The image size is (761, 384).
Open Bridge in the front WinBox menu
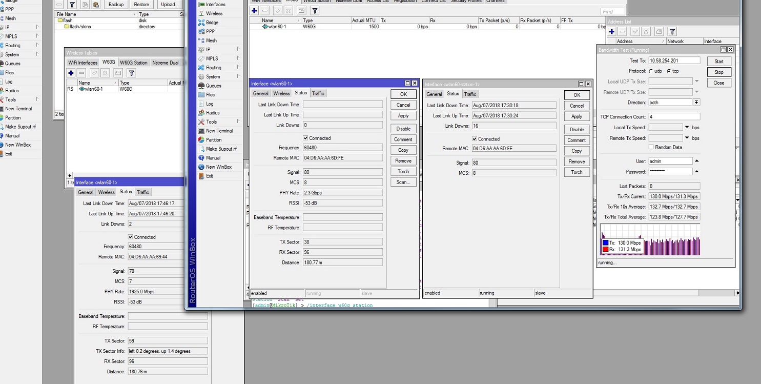click(212, 23)
